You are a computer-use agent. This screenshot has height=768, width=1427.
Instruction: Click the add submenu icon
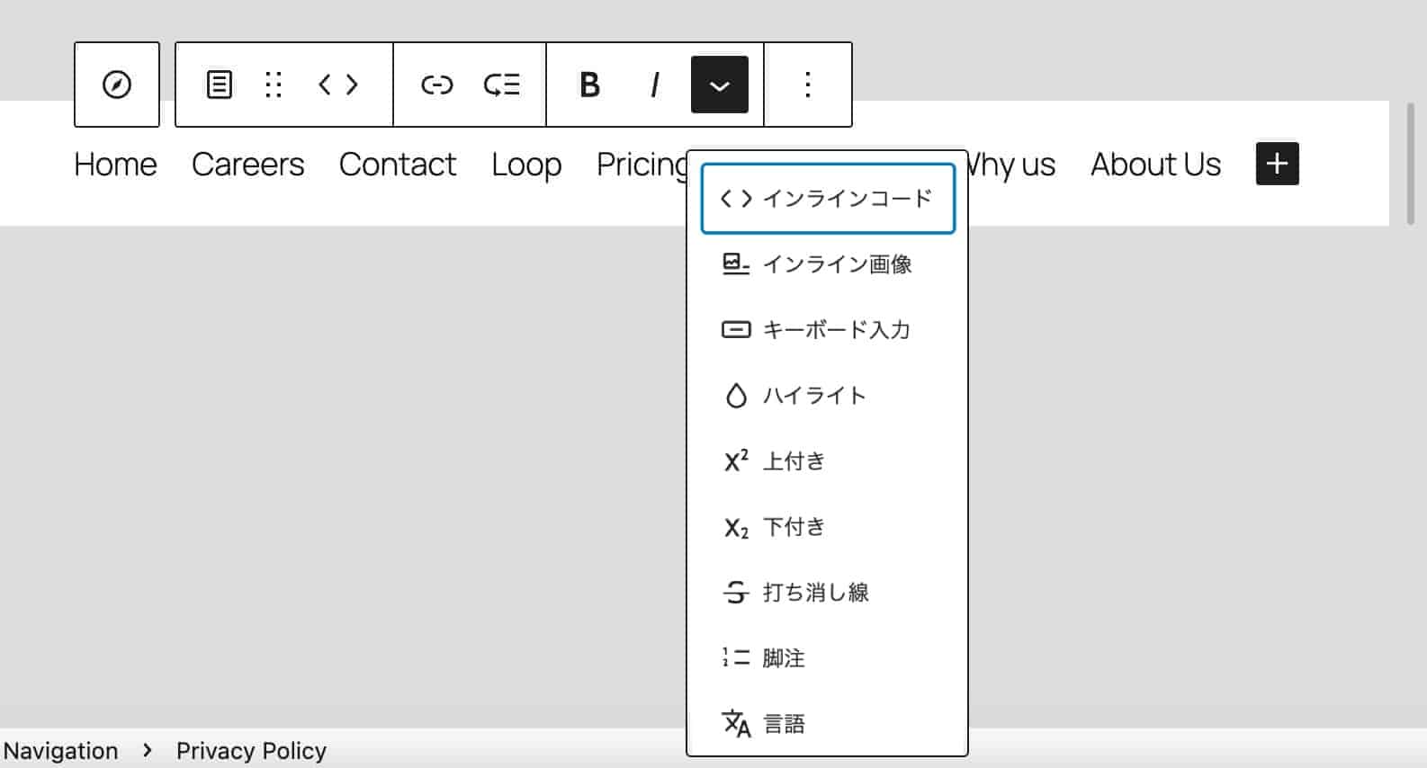[x=501, y=85]
